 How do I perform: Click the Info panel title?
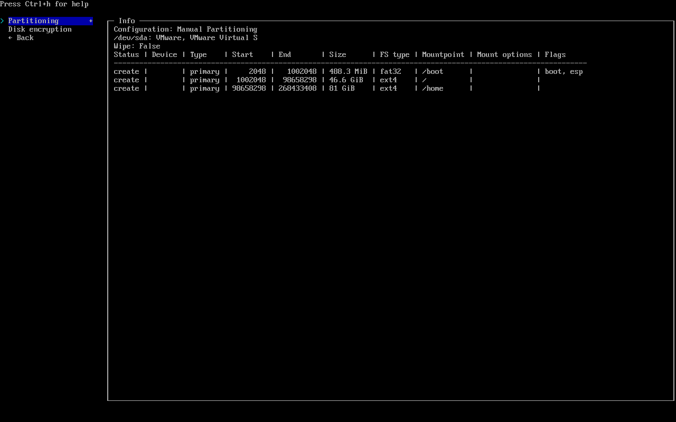127,21
